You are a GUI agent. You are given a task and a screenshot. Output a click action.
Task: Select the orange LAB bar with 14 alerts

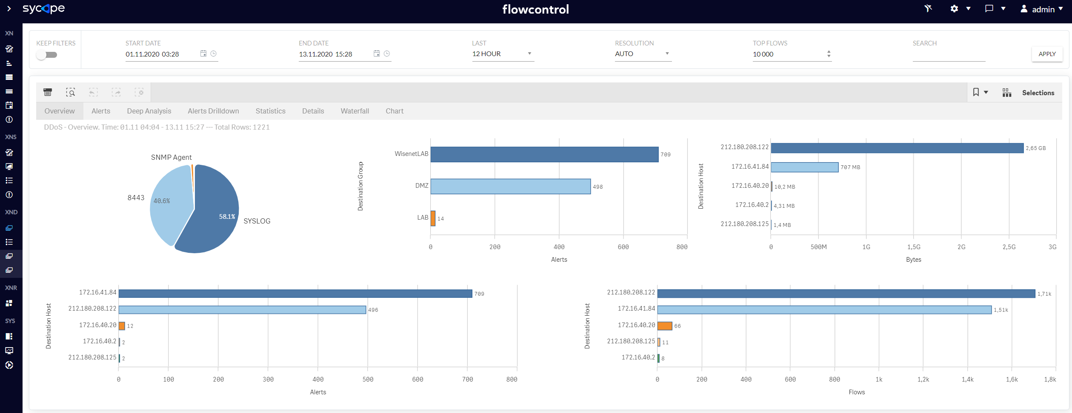pos(433,218)
